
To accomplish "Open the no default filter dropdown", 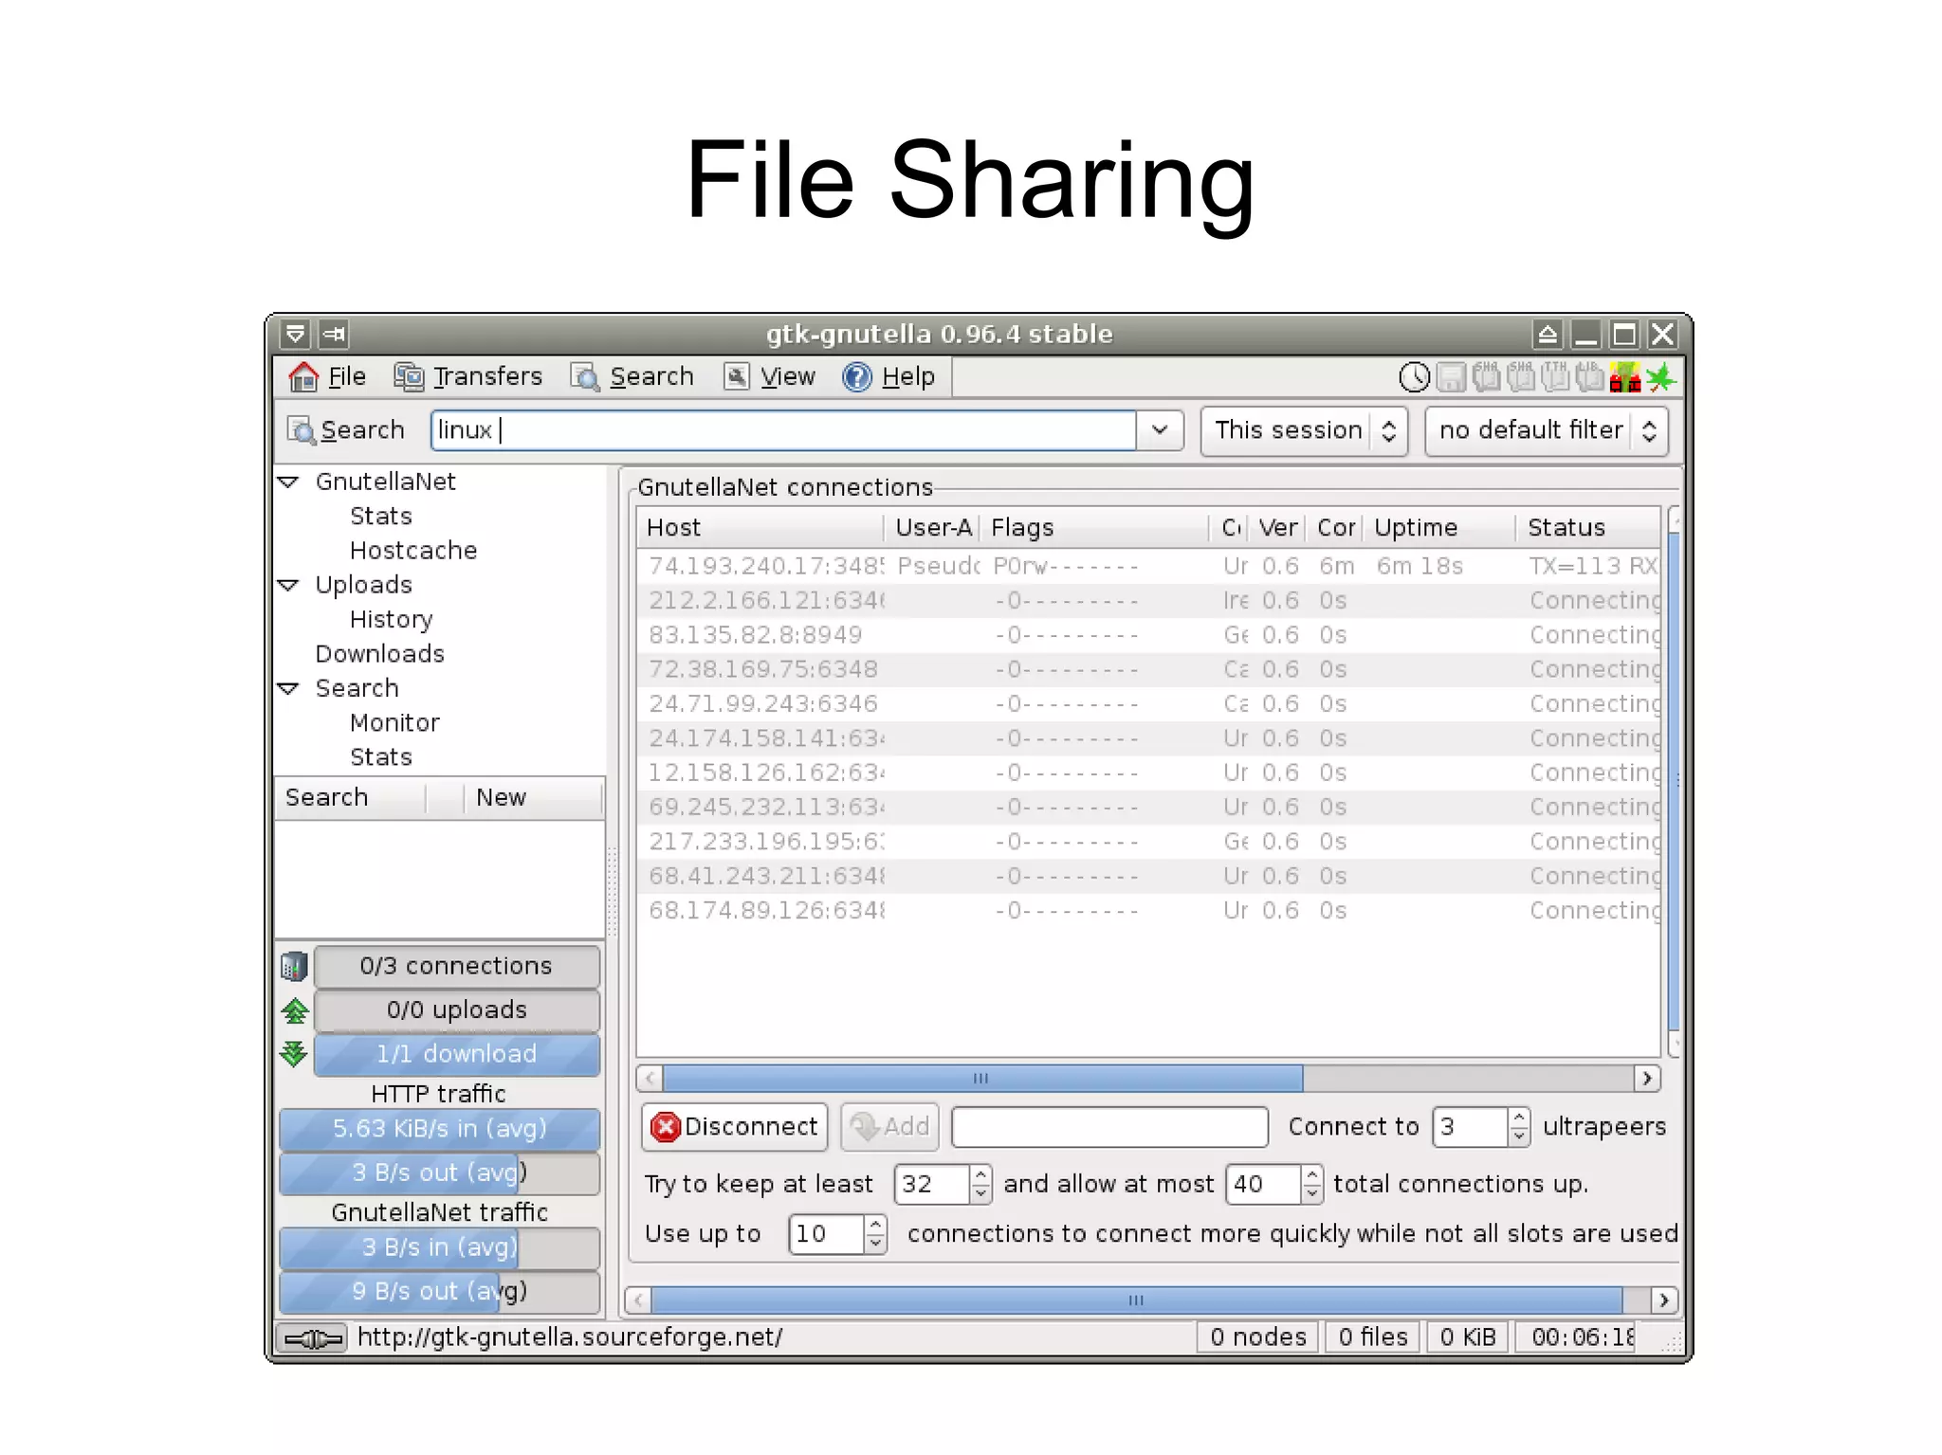I will (x=1547, y=431).
